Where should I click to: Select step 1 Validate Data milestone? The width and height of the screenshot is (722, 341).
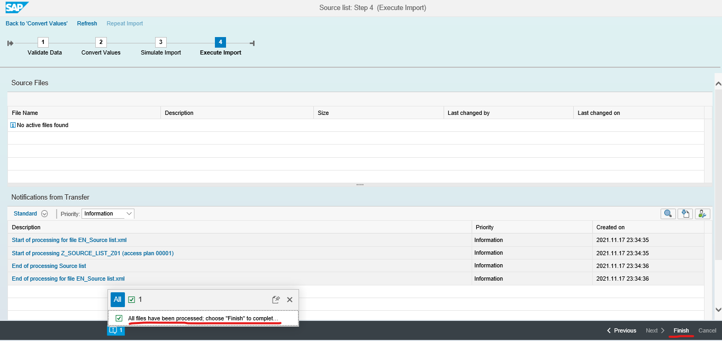click(42, 42)
